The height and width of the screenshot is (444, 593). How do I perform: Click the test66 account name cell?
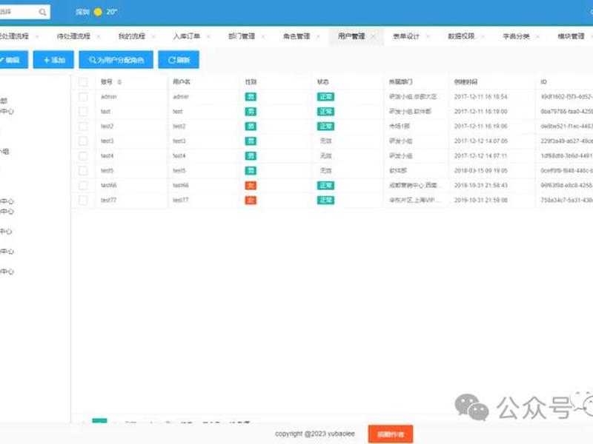pyautogui.click(x=108, y=186)
